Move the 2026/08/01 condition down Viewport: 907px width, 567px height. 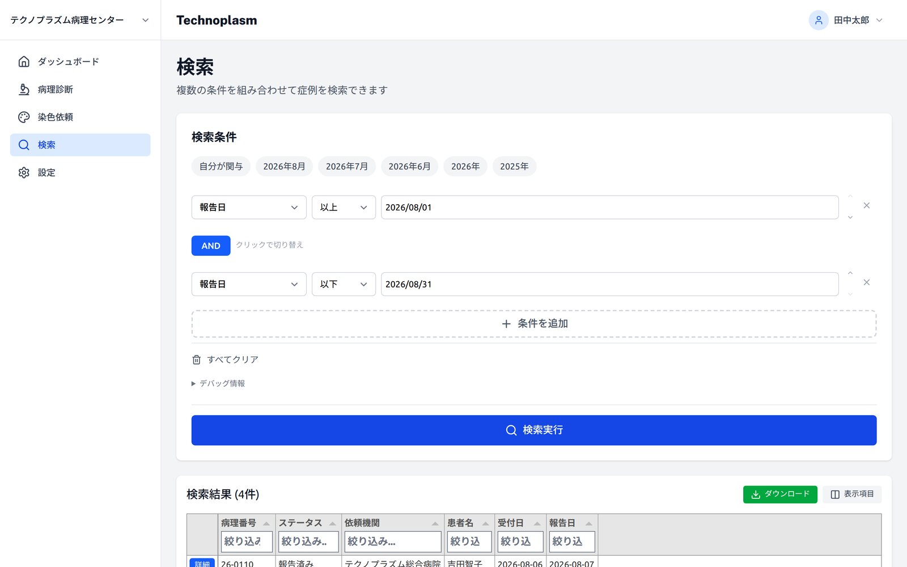point(850,217)
